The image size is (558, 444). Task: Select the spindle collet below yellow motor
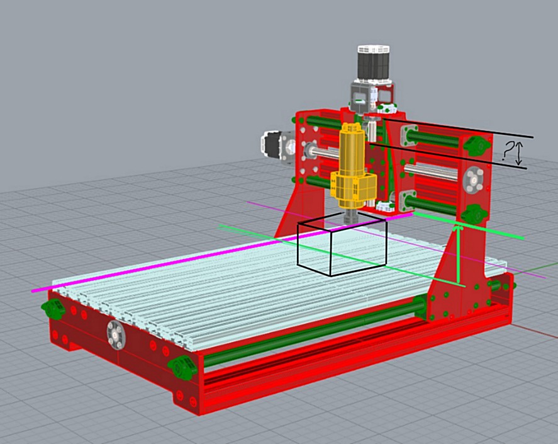(x=350, y=216)
